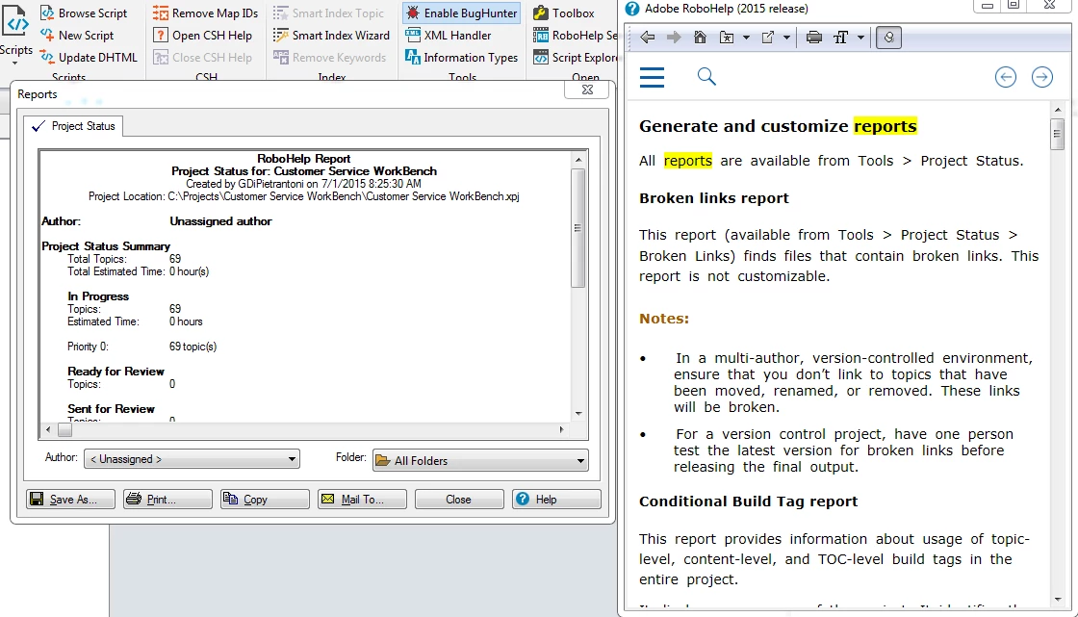Expand the Author dropdown showing Unassigned
The width and height of the screenshot is (1078, 617).
pos(192,459)
